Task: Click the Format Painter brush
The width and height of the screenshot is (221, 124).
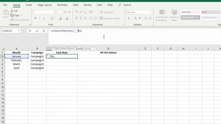Action: coord(12,20)
